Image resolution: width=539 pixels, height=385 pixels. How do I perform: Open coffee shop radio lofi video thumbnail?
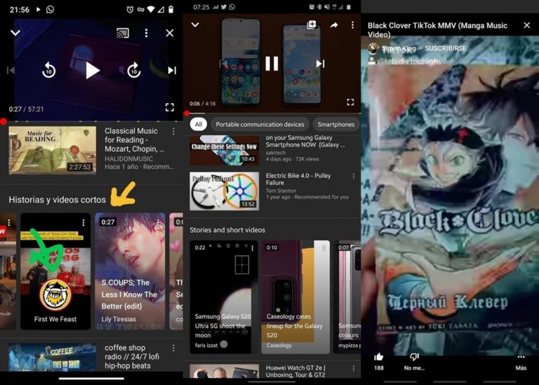pyautogui.click(x=52, y=357)
